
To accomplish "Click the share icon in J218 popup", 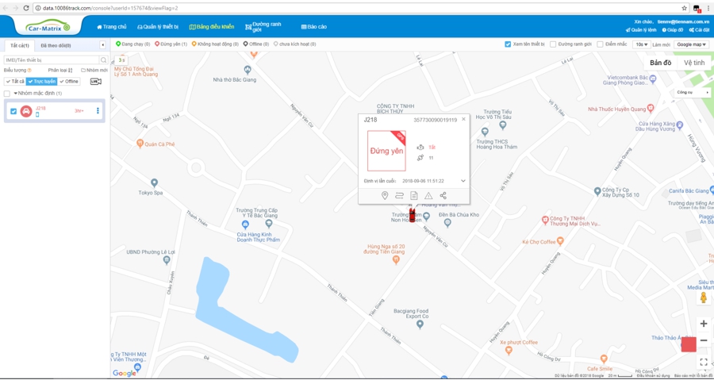I will (x=443, y=195).
